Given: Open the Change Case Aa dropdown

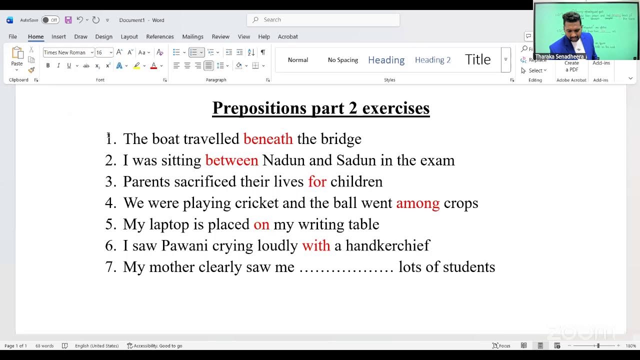Looking at the screenshot, I should click(144, 52).
